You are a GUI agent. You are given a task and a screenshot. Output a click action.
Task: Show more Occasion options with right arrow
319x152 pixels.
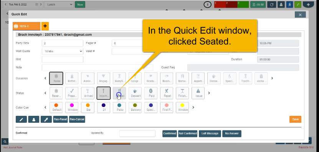tap(272, 78)
